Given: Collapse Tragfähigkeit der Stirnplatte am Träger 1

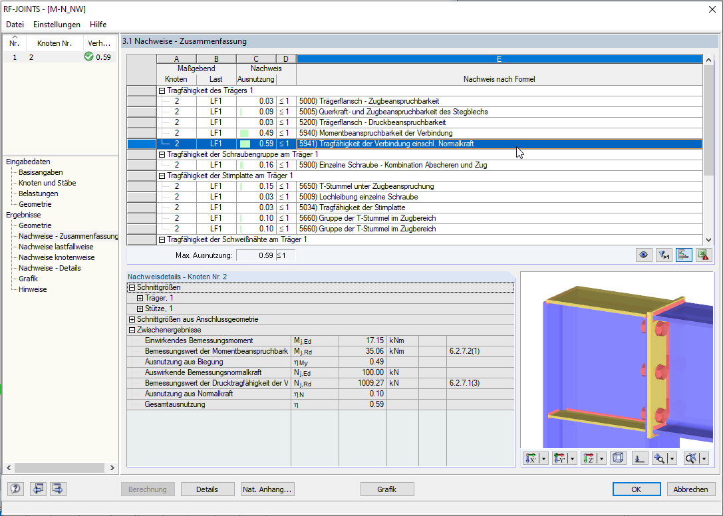Looking at the screenshot, I should pos(162,176).
